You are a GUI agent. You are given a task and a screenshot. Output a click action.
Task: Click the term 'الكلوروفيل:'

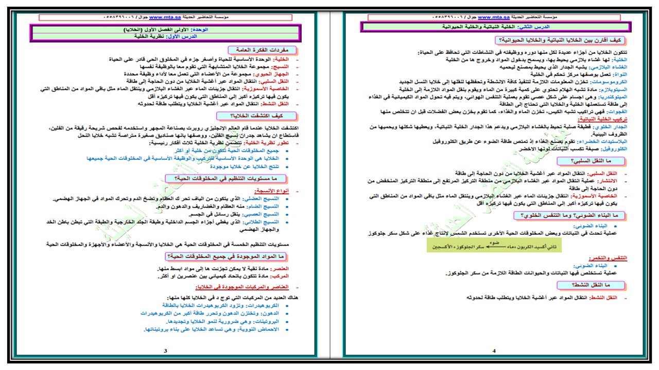(613, 148)
